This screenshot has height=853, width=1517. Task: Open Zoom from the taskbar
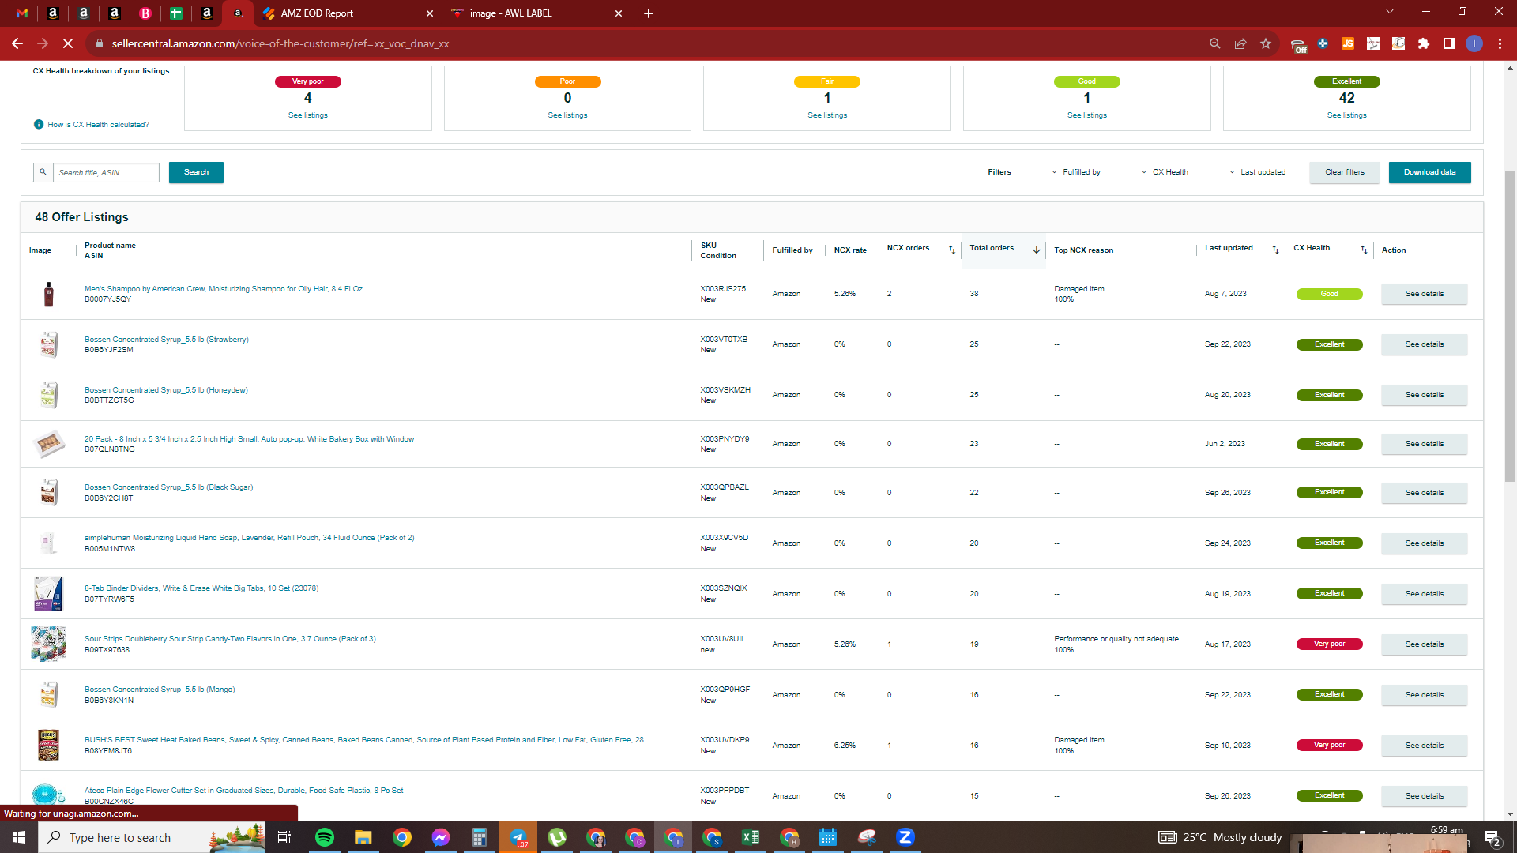click(x=905, y=837)
